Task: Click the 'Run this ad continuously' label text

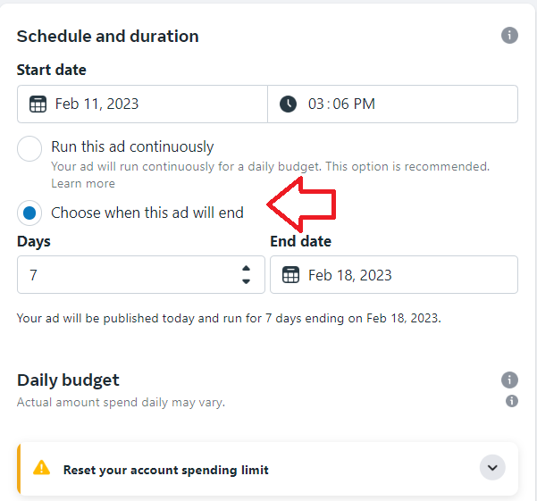Action: point(132,146)
